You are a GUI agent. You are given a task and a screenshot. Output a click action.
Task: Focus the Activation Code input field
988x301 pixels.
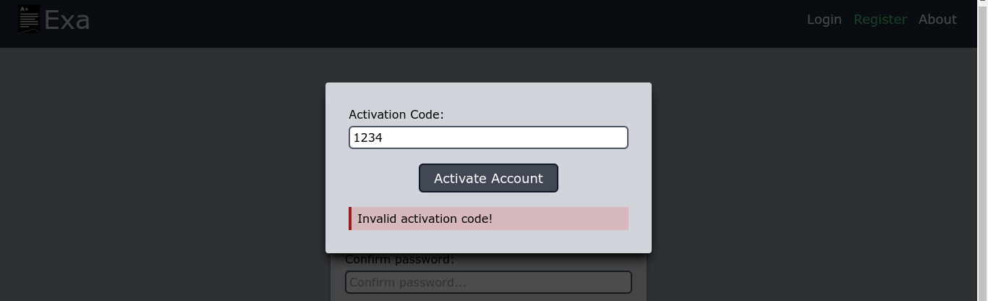488,137
